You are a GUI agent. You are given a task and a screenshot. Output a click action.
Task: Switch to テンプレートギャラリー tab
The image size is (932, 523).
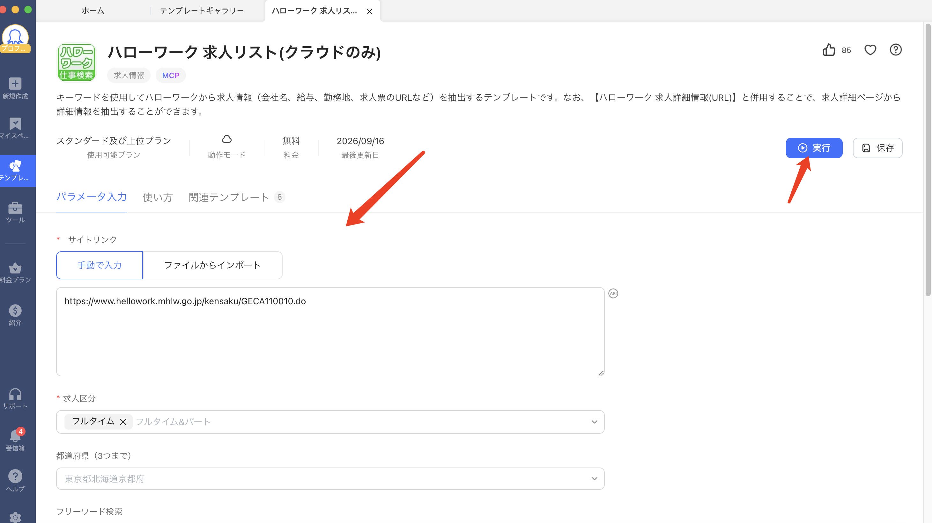pos(202,11)
